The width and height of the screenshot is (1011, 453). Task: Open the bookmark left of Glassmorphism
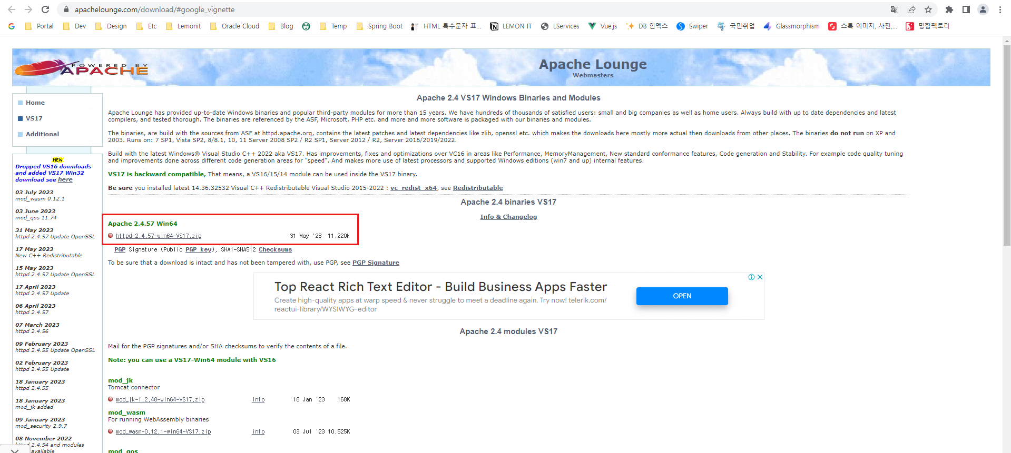coord(736,26)
